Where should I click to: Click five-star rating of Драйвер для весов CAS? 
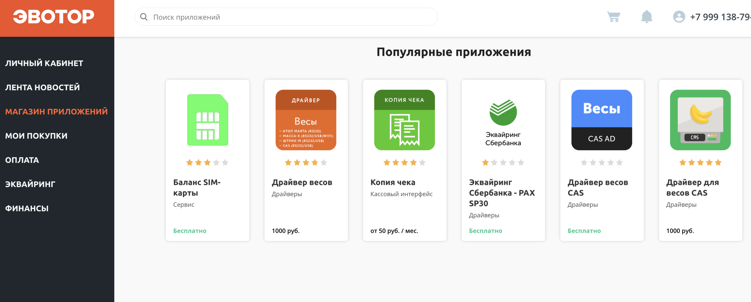700,163
